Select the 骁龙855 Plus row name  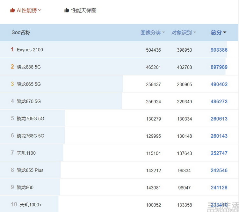click(30, 170)
